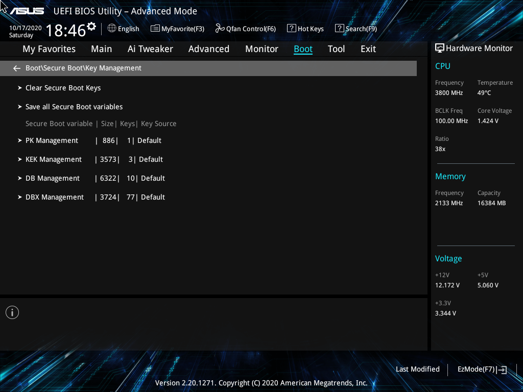Click the date 10/17/2020
Image resolution: width=523 pixels, height=392 pixels.
tap(26, 28)
